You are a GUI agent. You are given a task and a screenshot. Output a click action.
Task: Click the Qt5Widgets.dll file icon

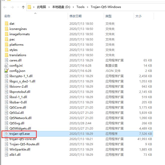(x=6, y=128)
